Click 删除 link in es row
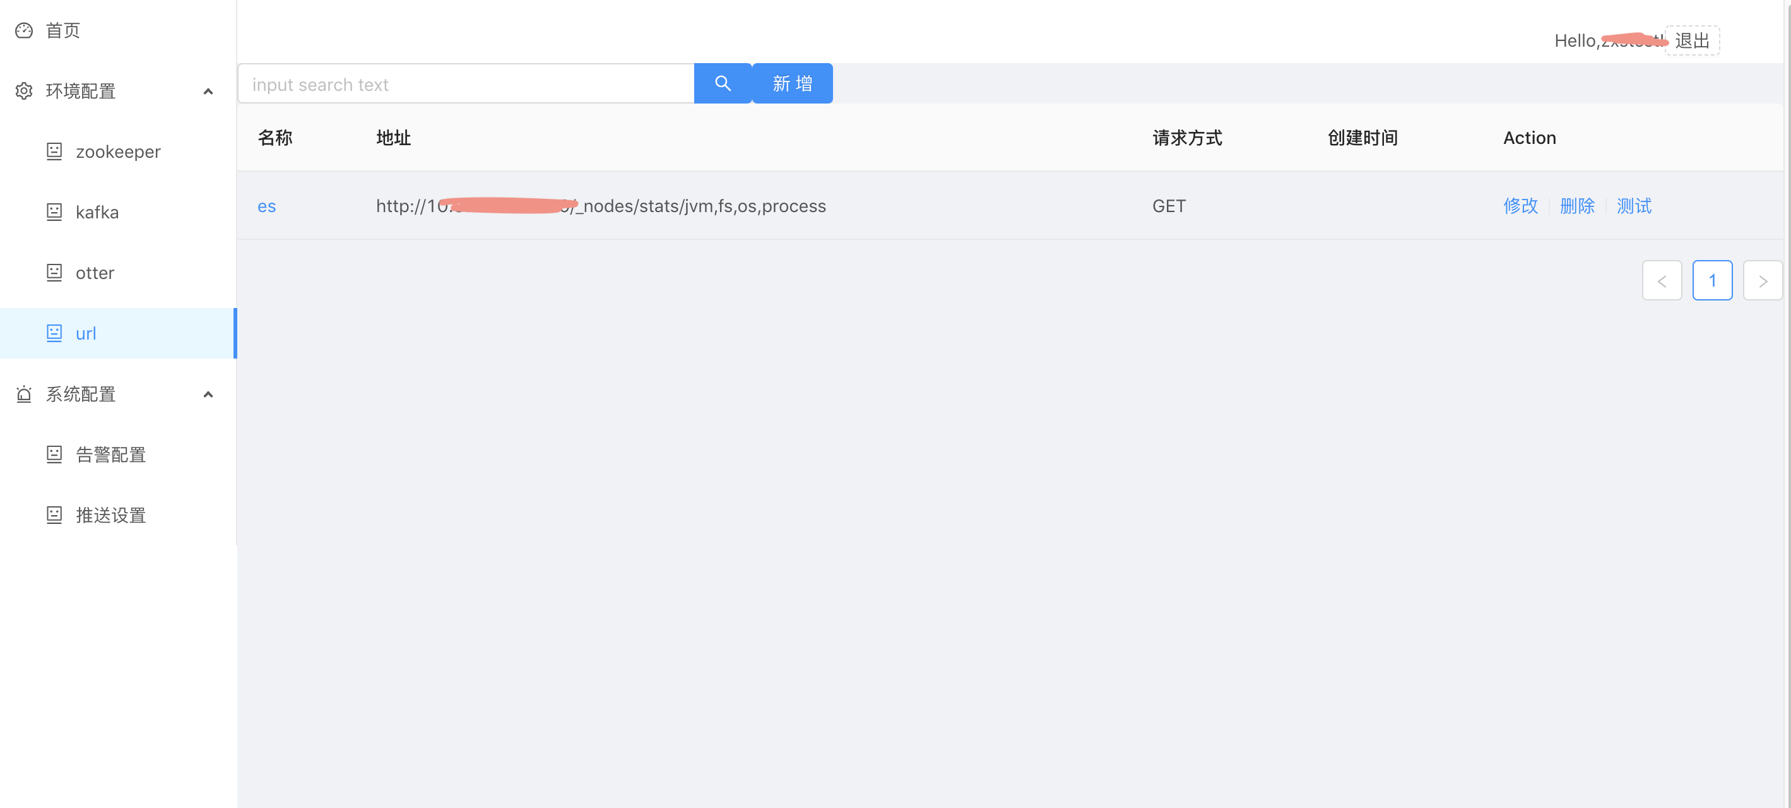 pyautogui.click(x=1577, y=206)
